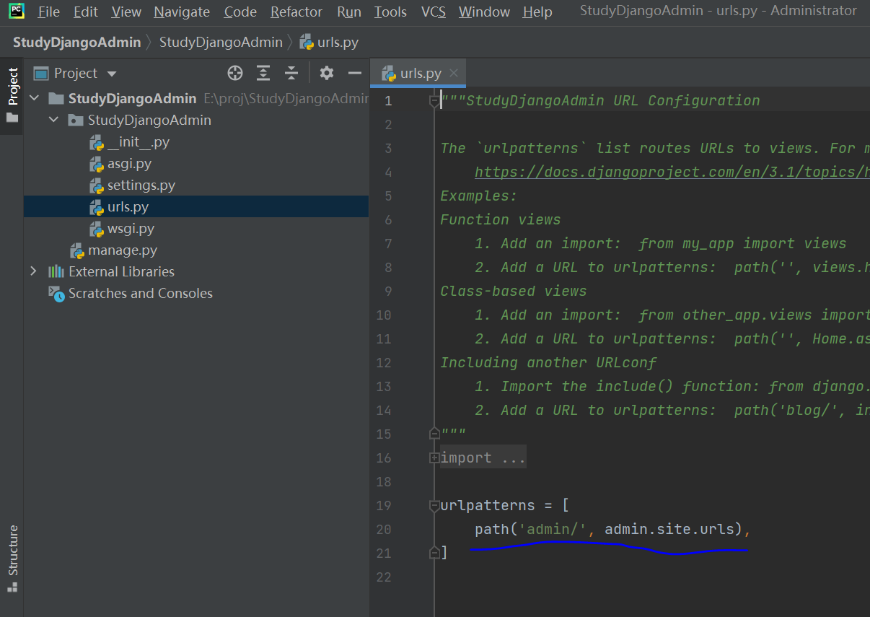
Task: Click the Python file icon beside manage.py
Action: (77, 250)
